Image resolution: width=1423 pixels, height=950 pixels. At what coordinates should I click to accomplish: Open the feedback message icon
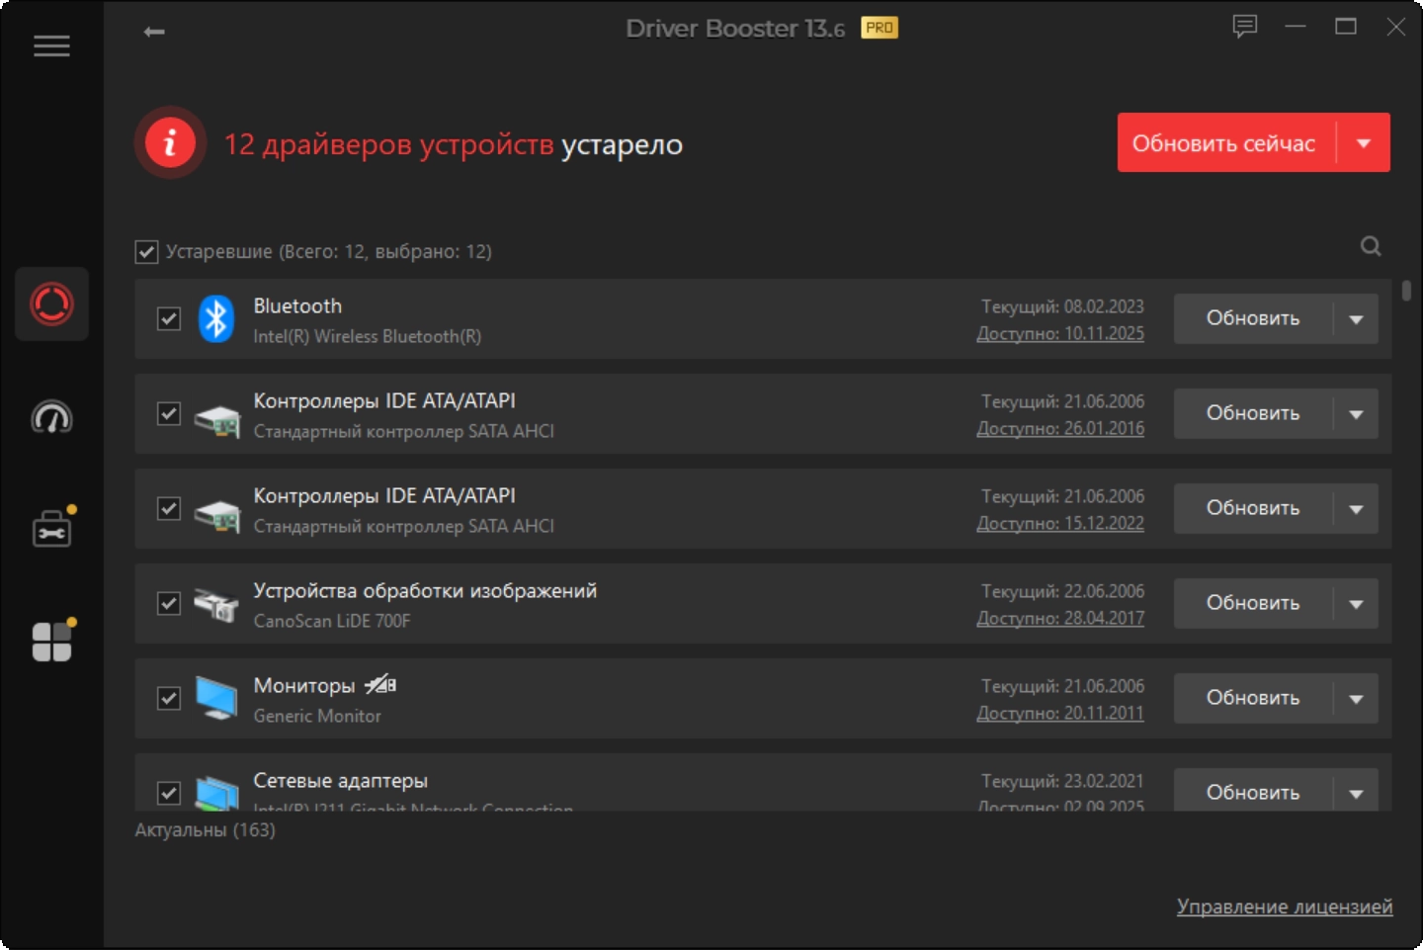tap(1245, 27)
